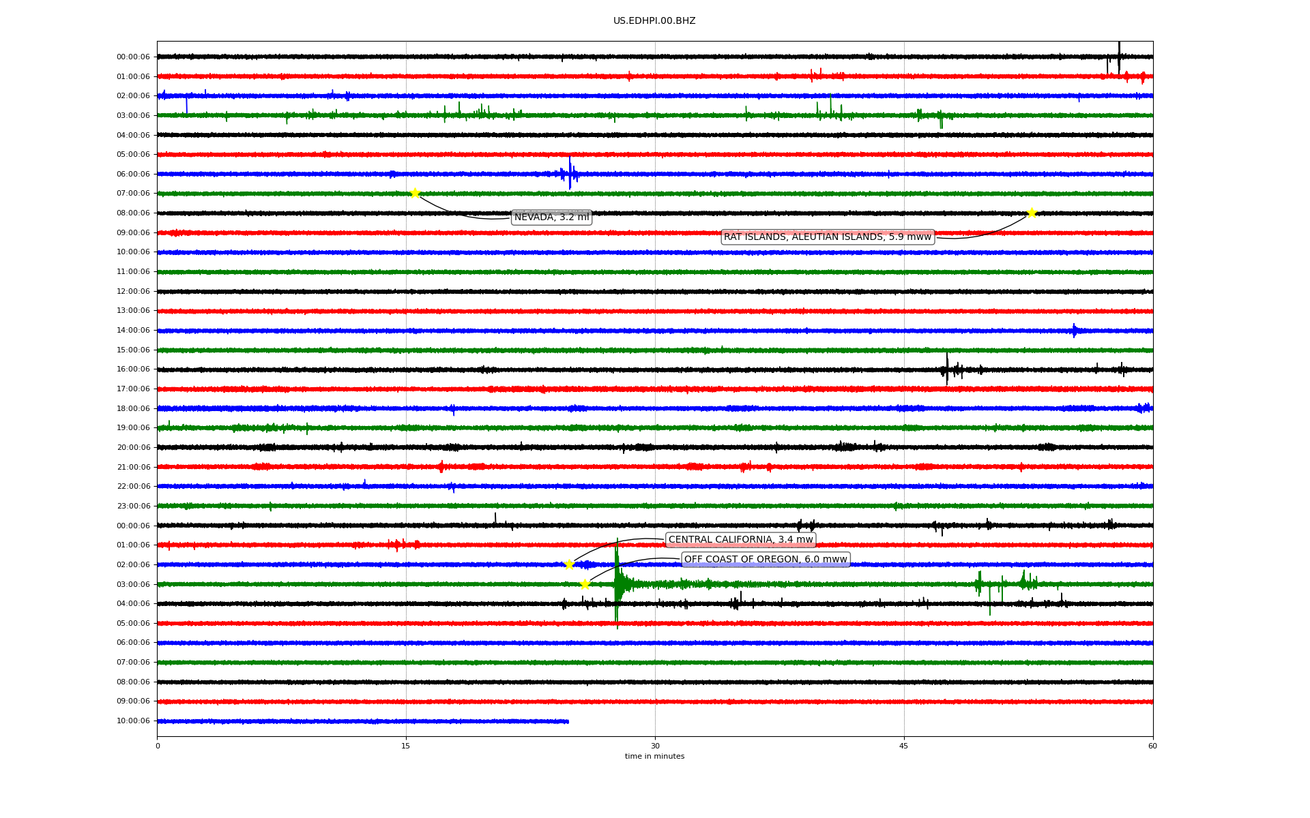Screen dimensions: 1310x818
Task: Click the blue 06:00:06 trace spike
Action: (x=570, y=174)
